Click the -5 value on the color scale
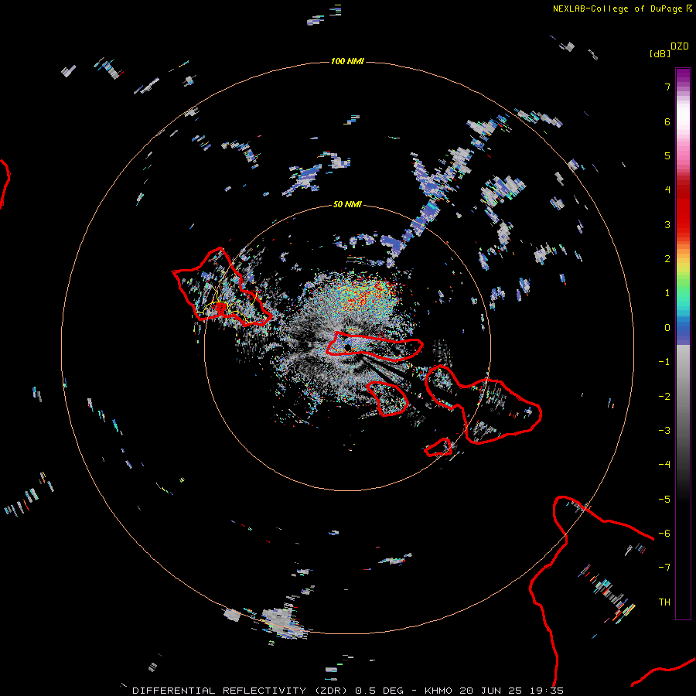Image resolution: width=696 pixels, height=696 pixels. pos(664,500)
